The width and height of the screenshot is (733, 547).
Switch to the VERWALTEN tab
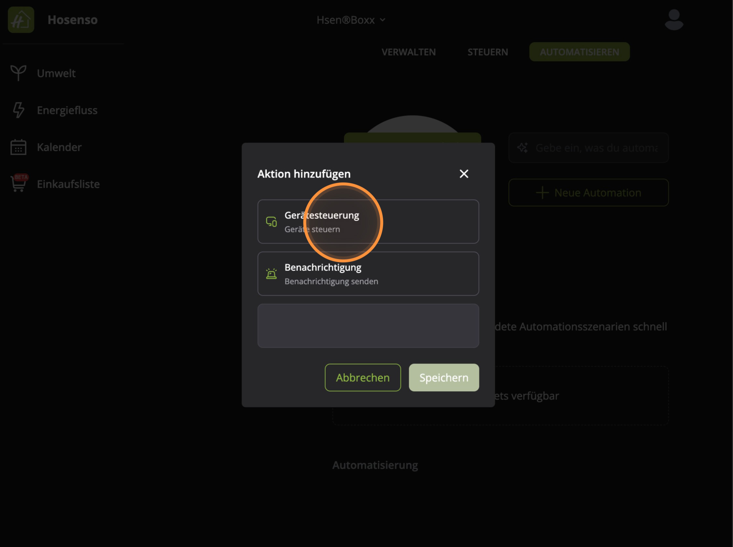click(x=409, y=52)
